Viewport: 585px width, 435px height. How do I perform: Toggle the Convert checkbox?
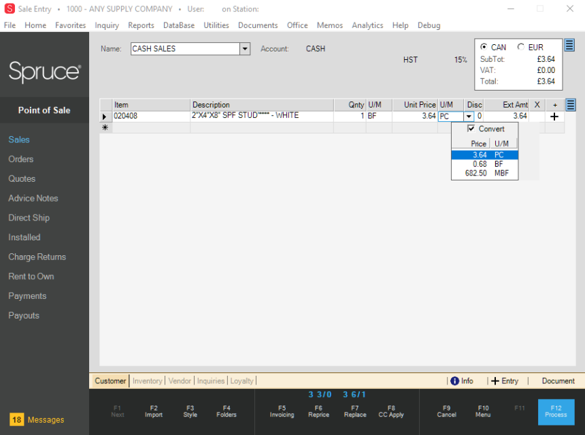click(x=471, y=129)
